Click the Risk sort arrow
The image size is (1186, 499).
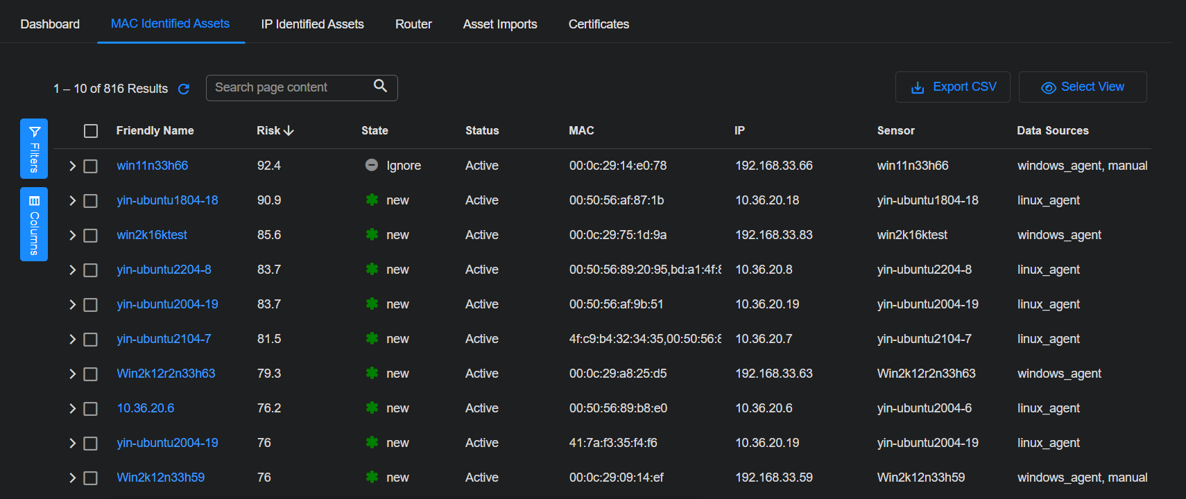coord(289,130)
